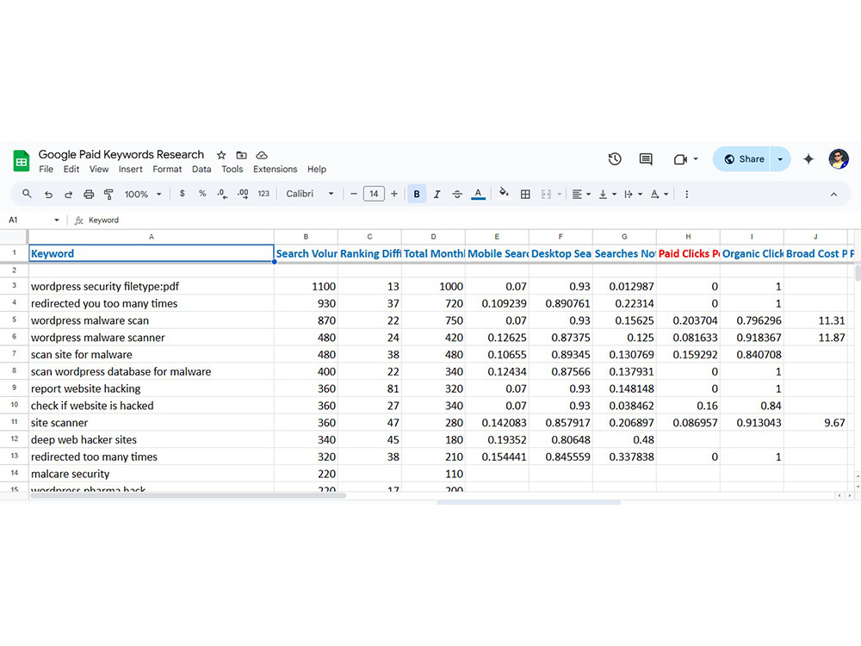Check the cloud document status icon

(262, 155)
